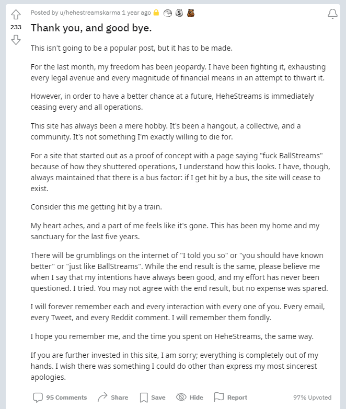346x409 pixels.
Task: Toggle the post notification bell
Action: (333, 14)
